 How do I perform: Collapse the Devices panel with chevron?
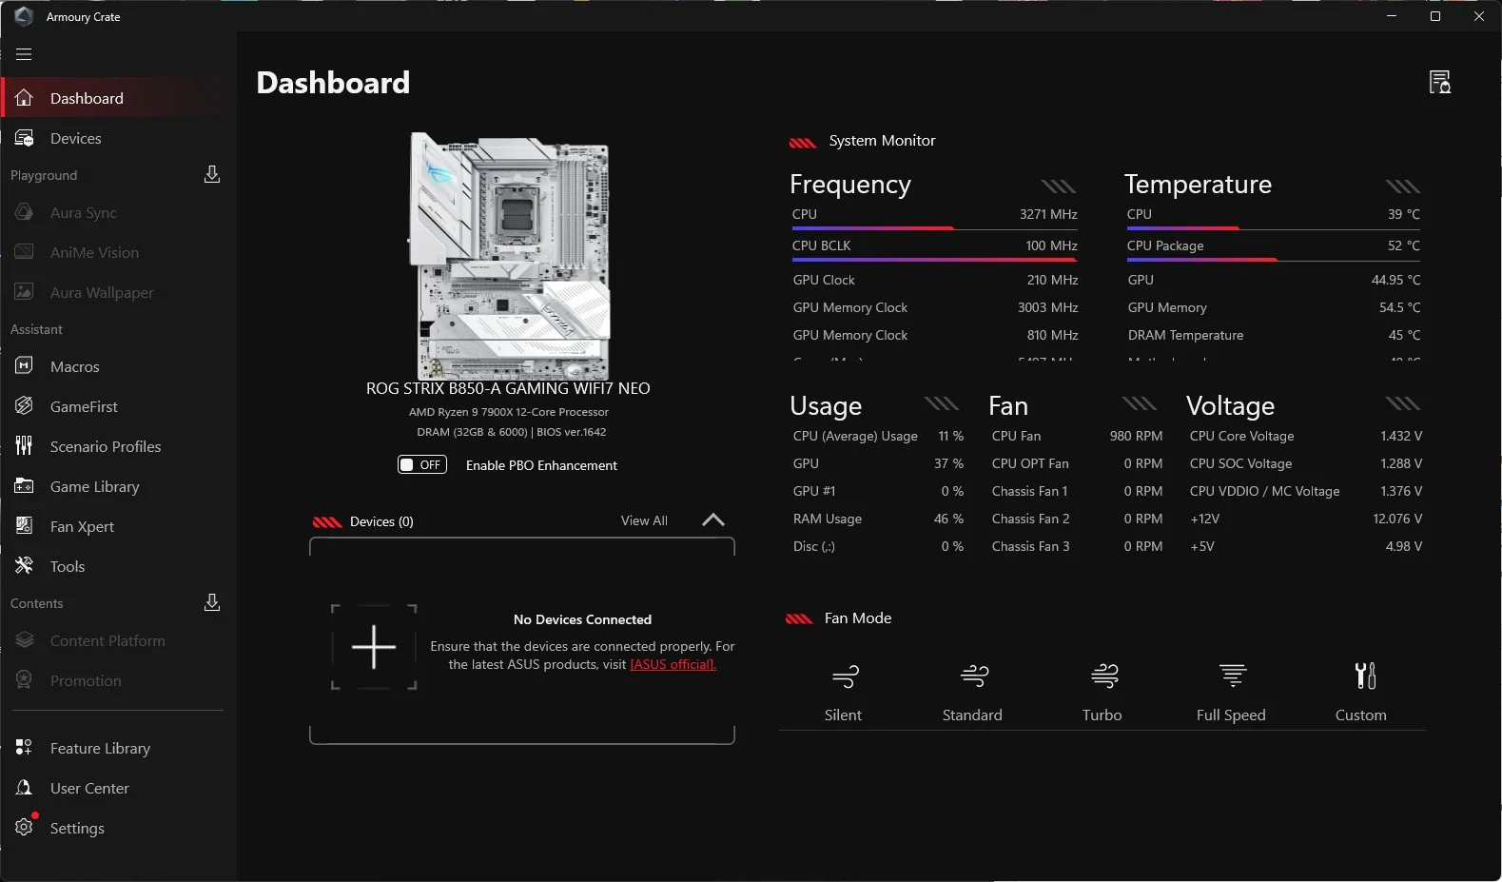[712, 519]
